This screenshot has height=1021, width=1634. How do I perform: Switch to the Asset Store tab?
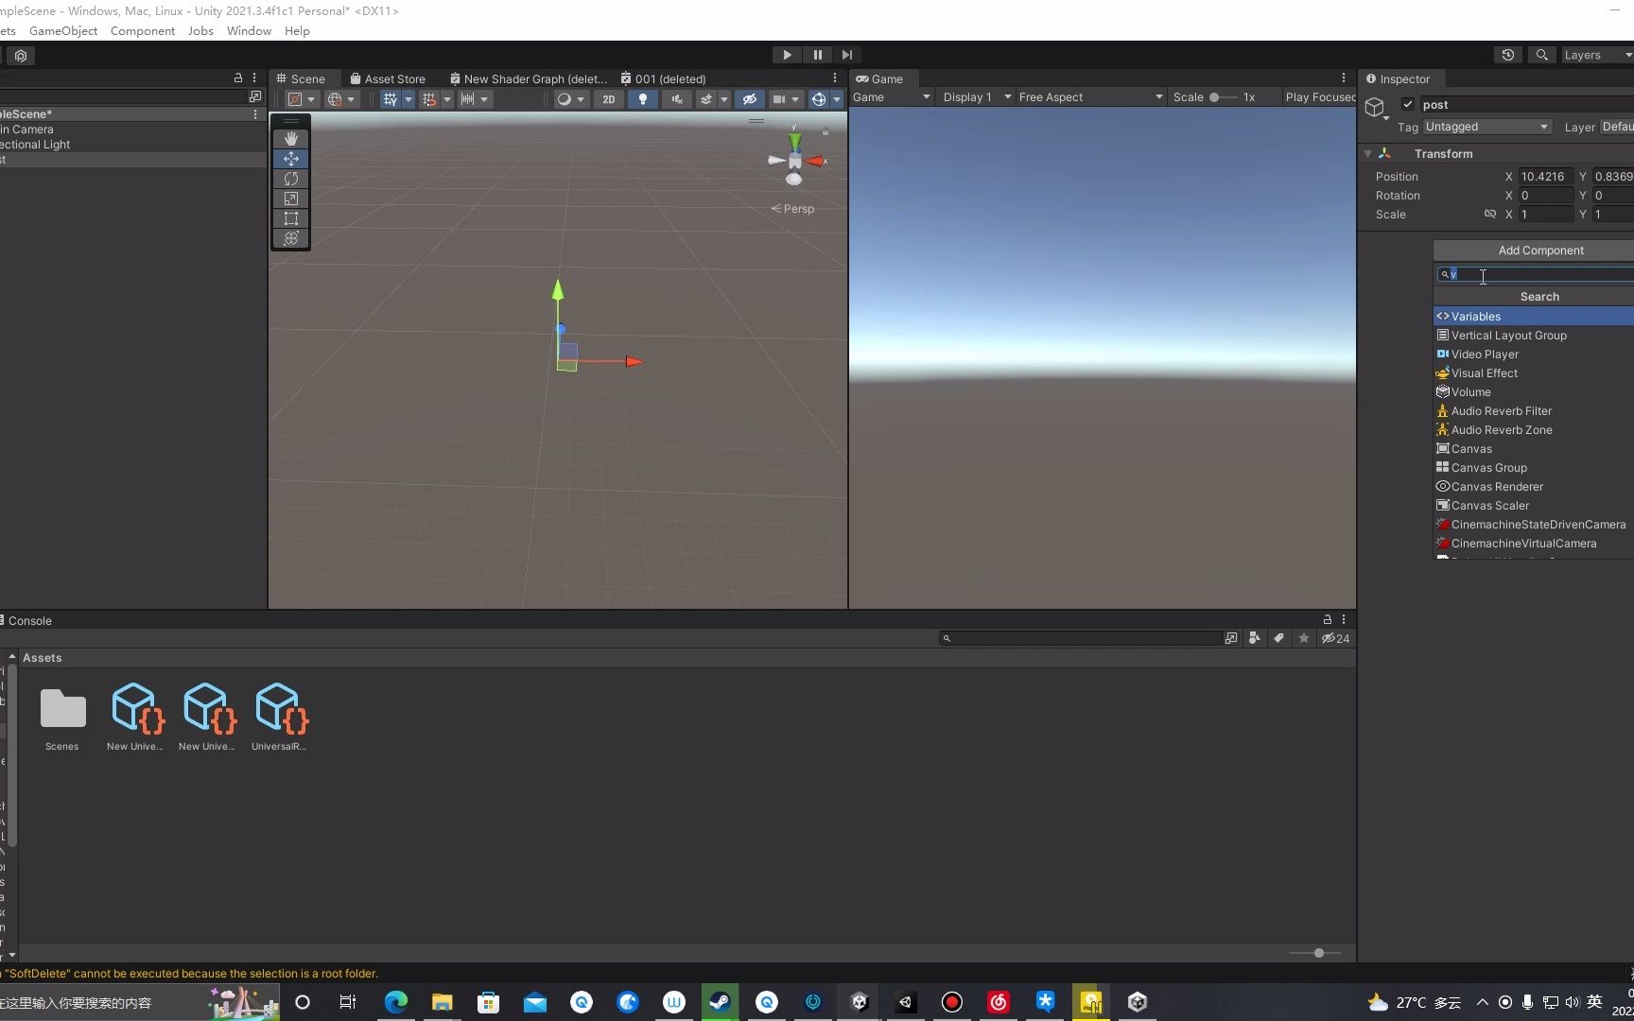click(388, 78)
